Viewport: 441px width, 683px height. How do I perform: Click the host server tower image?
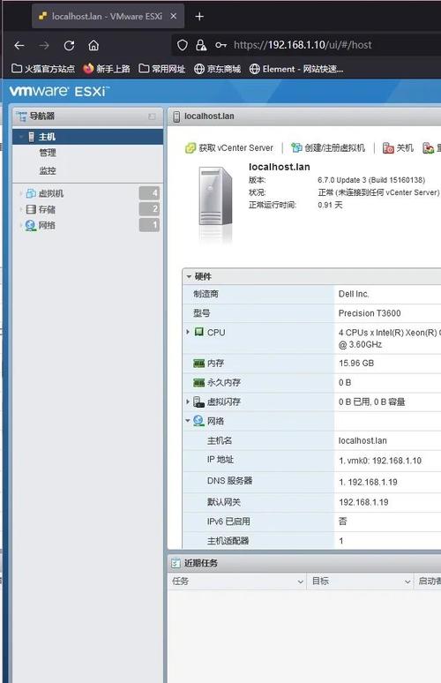[215, 196]
